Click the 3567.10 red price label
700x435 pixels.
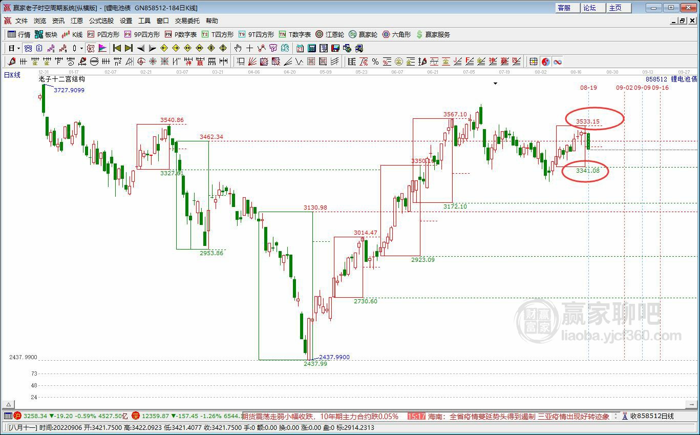coord(455,114)
